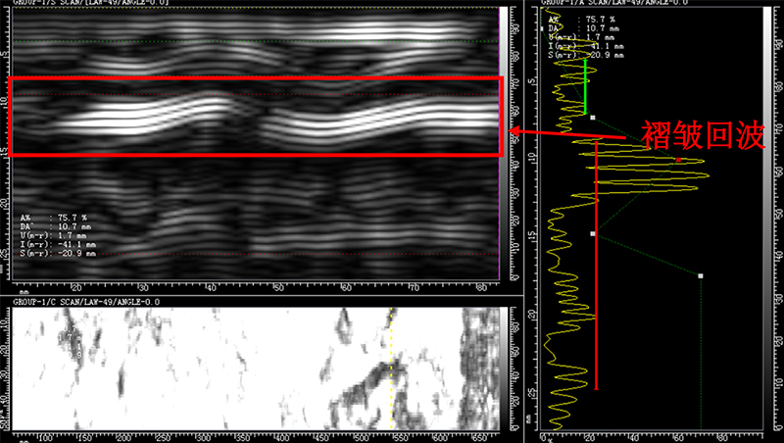Click the C-scan grayscale palette bar

click(x=504, y=369)
